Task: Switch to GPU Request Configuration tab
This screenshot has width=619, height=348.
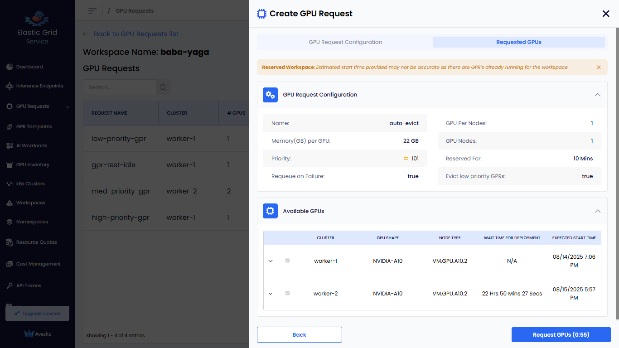Action: (x=345, y=42)
